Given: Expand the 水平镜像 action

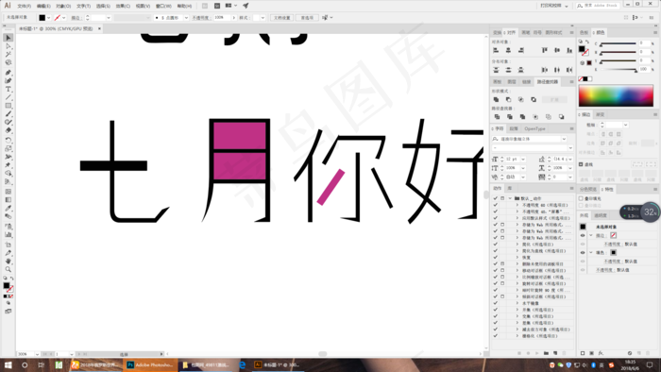Looking at the screenshot, I should click(x=517, y=303).
